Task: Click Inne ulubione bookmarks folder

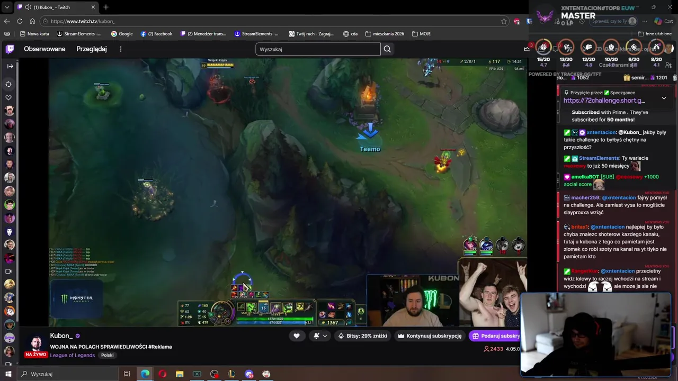Action: 655,34
